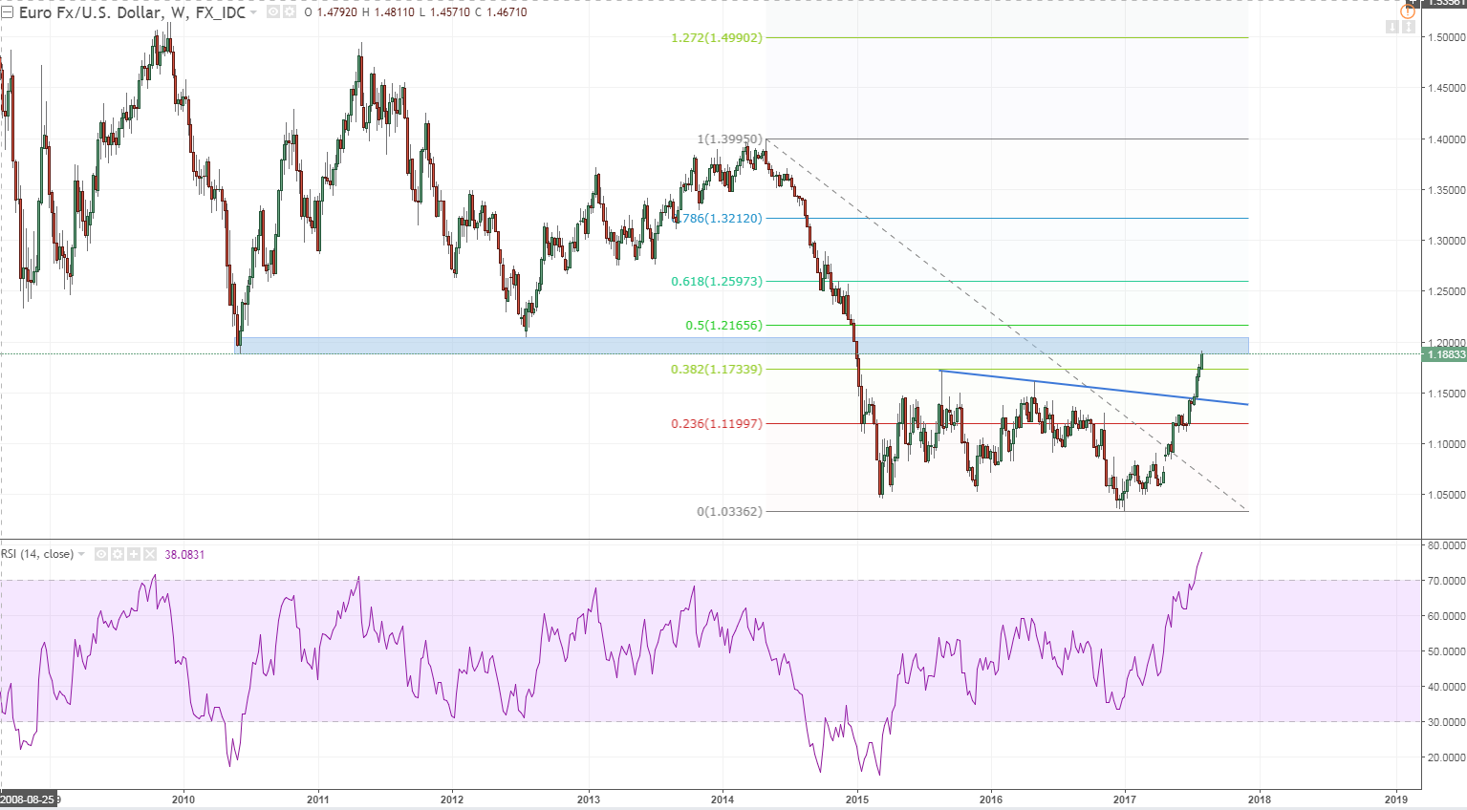
Task: Collapse the main chart legend box
Action: coord(7,12)
